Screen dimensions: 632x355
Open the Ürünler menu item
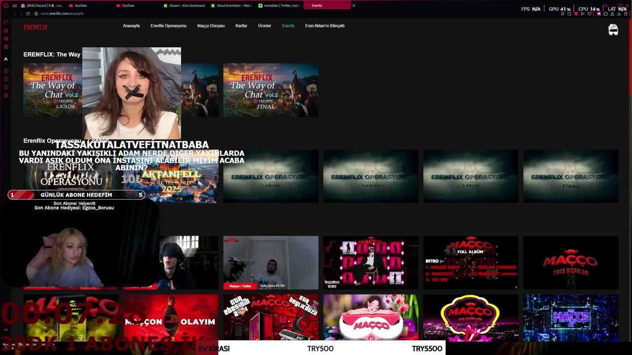pos(265,26)
